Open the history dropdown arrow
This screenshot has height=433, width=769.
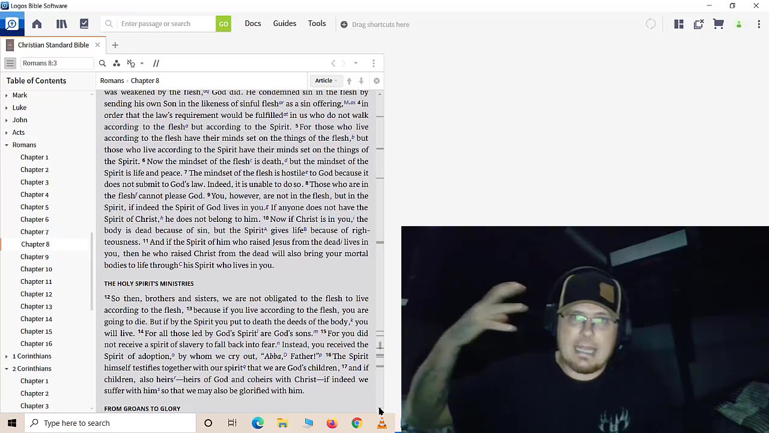356,63
